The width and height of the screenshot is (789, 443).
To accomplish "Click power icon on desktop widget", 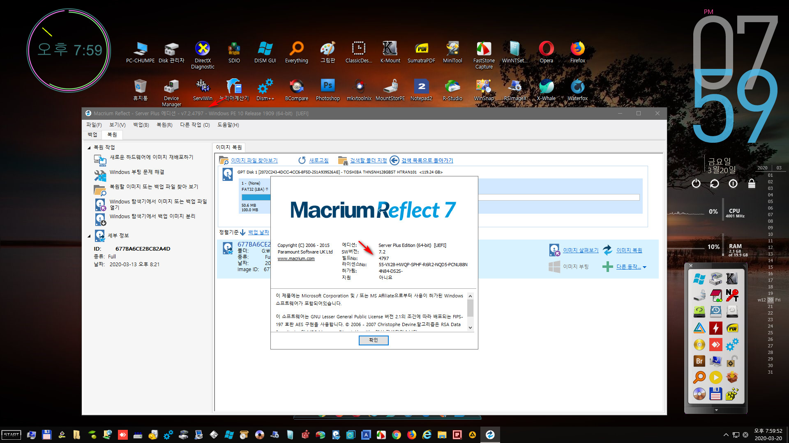I will tap(696, 184).
